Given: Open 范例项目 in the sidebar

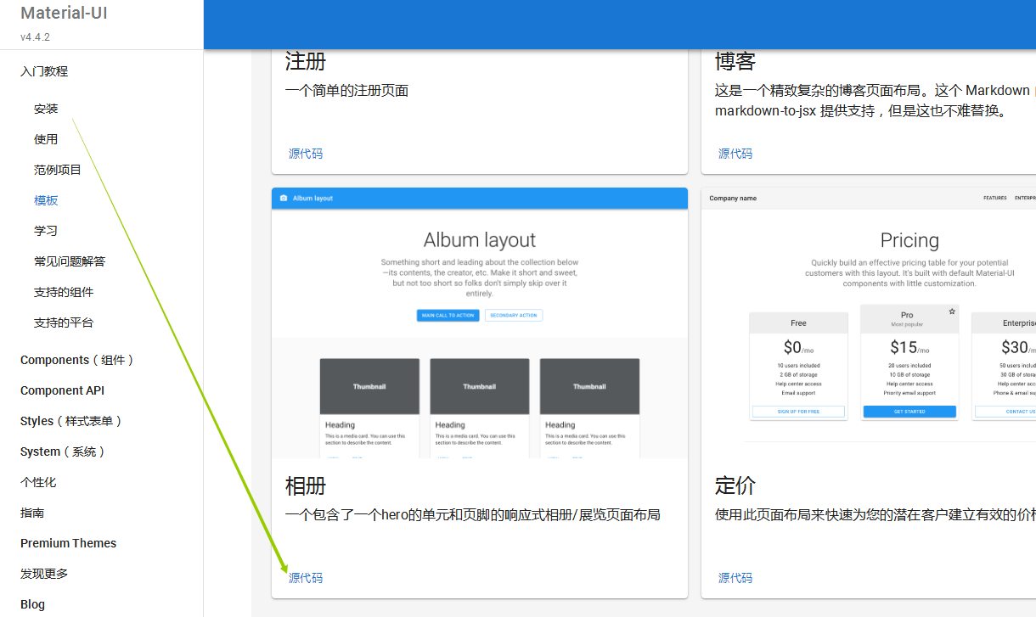Looking at the screenshot, I should pyautogui.click(x=58, y=170).
